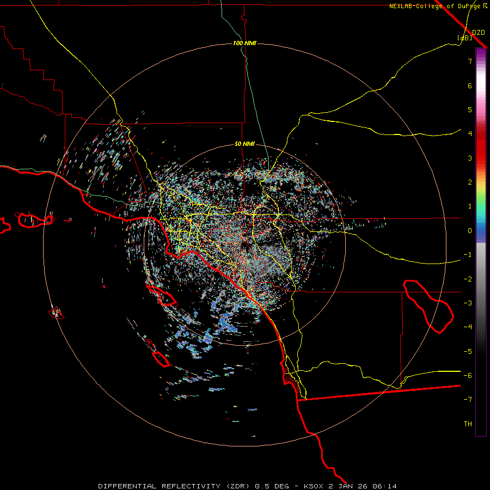Click the positive 4 value on the dB scale

[470, 134]
